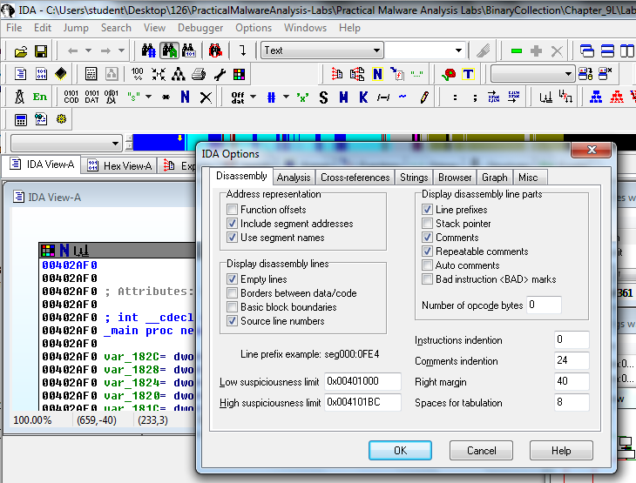Viewport: 636px width, 483px height.
Task: Enable Stack pointer checkbox
Action: pos(427,224)
